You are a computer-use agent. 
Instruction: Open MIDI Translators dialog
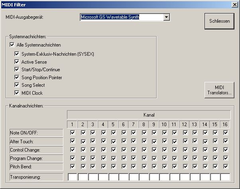(219, 90)
